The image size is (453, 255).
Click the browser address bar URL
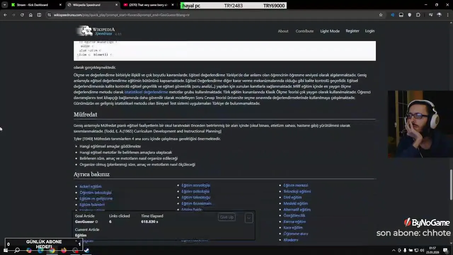click(x=122, y=15)
